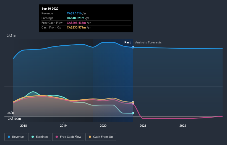Viewport: 227px width, 145px height.
Task: Click the CA$48.321m earnings value
Action: click(x=75, y=18)
